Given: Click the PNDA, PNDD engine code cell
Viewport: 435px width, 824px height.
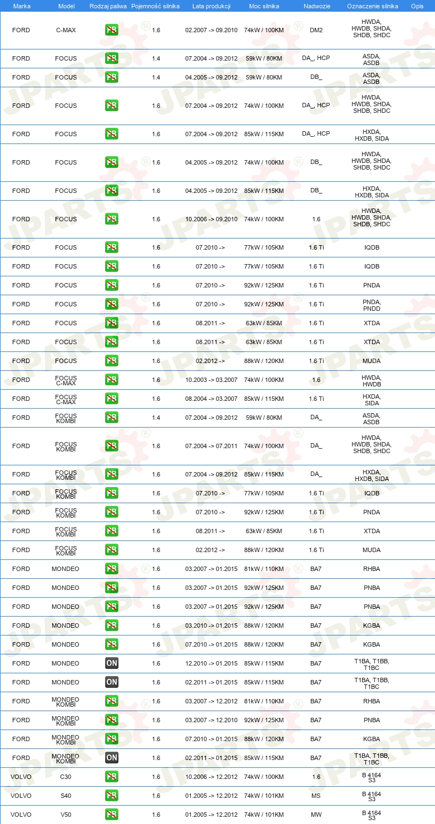Looking at the screenshot, I should point(372,305).
